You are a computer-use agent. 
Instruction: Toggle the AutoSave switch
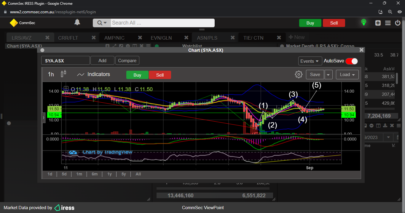point(351,61)
